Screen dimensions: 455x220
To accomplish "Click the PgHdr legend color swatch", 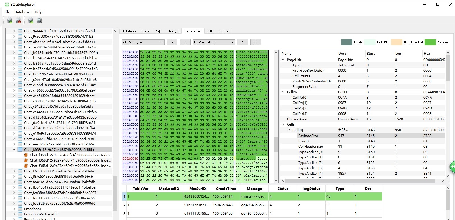I will point(346,42).
